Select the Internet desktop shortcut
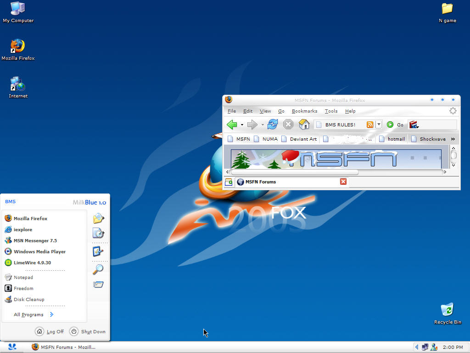Image resolution: width=470 pixels, height=353 pixels. pyautogui.click(x=18, y=87)
